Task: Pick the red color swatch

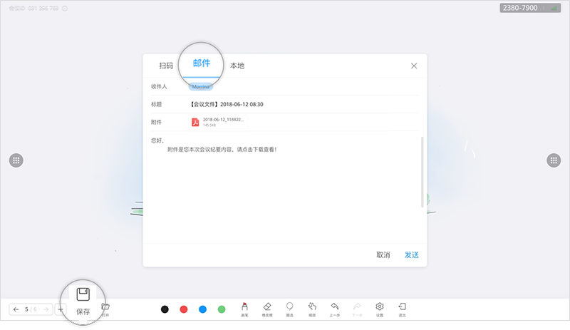Action: tap(183, 309)
